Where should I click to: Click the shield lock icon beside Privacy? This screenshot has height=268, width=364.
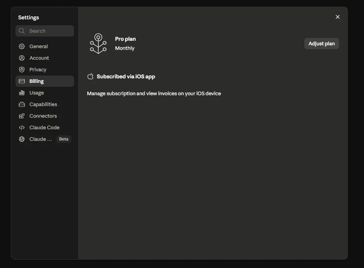pos(22,70)
